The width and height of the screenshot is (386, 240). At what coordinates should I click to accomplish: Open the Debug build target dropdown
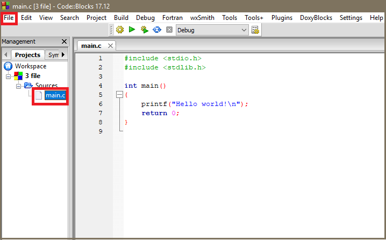click(x=212, y=30)
